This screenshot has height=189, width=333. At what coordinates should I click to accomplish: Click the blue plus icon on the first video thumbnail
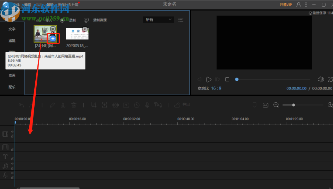pyautogui.click(x=53, y=38)
